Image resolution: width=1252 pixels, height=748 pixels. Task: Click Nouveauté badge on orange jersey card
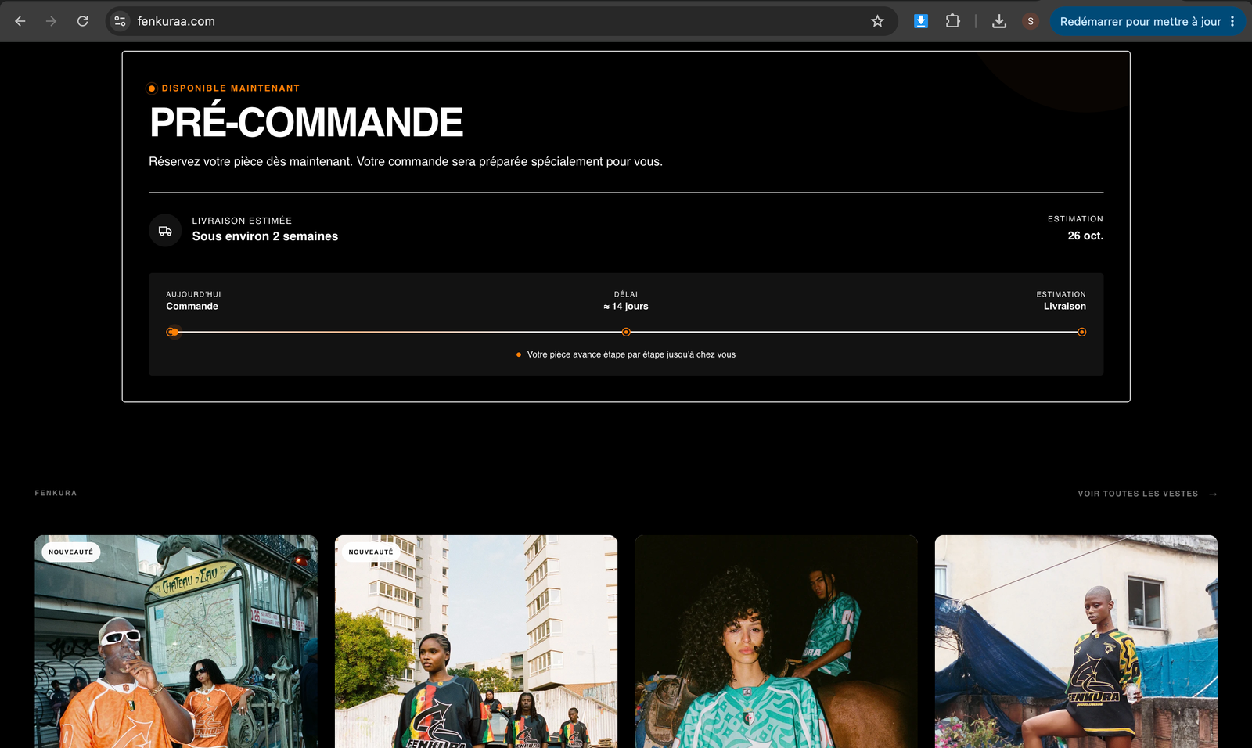tap(70, 552)
